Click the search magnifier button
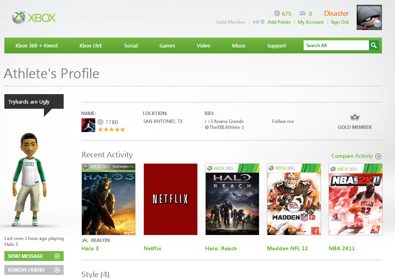Screen dimensions: 395x278 pos(374,45)
